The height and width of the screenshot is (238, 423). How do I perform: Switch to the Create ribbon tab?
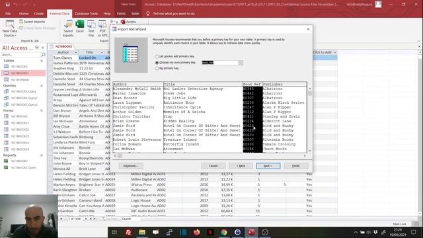[x=39, y=13]
